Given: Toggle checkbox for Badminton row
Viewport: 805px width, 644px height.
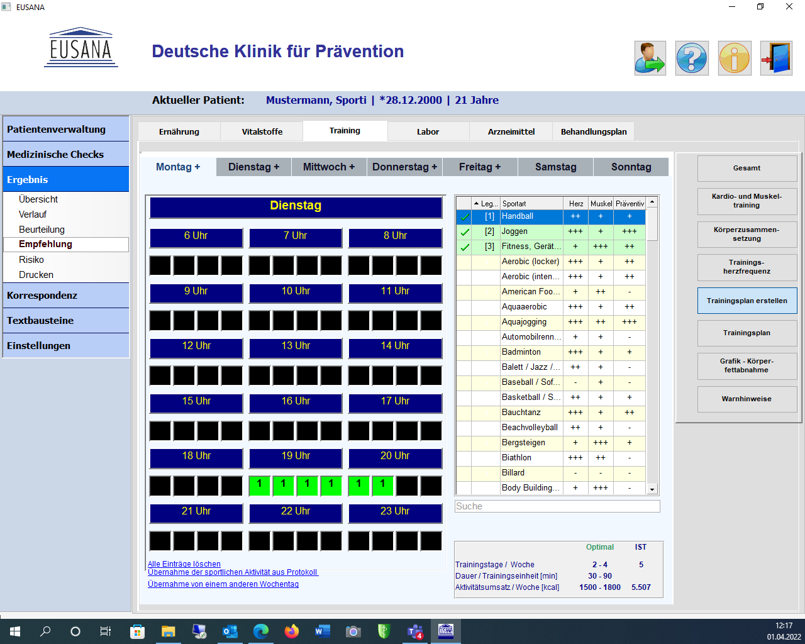Looking at the screenshot, I should click(x=464, y=352).
